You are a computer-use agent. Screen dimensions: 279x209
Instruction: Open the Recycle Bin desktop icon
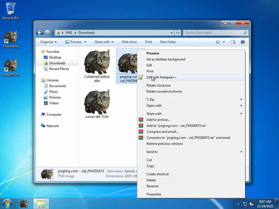pos(11,11)
